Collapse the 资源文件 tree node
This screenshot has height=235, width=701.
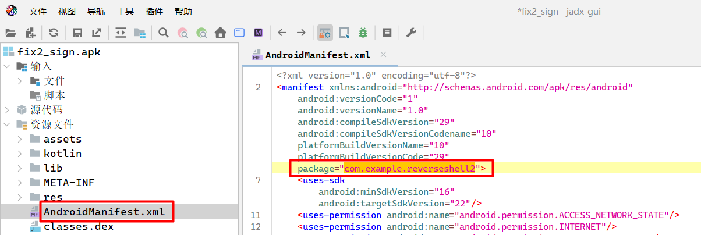coord(7,124)
